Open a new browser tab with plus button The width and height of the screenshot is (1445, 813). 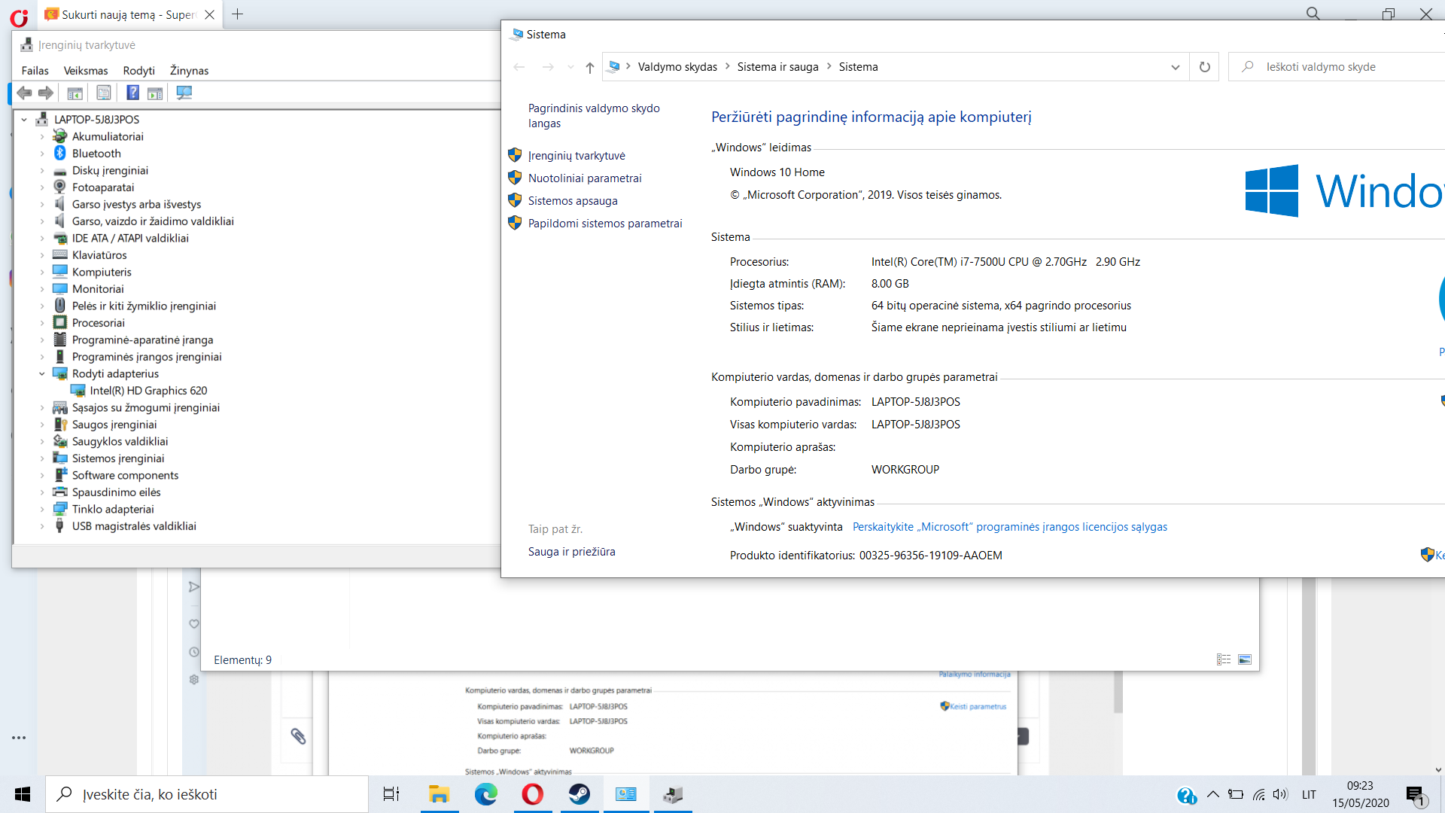[237, 14]
